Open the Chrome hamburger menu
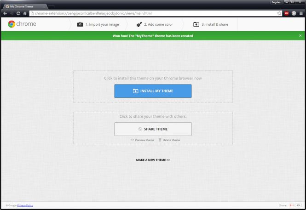 [301, 13]
